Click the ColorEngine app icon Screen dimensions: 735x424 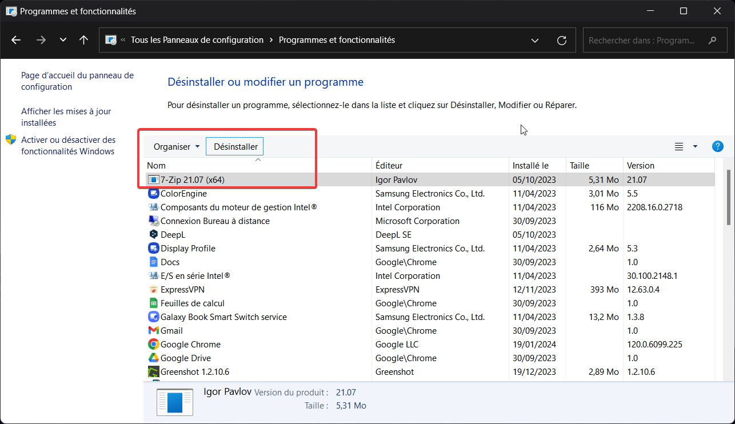point(153,194)
